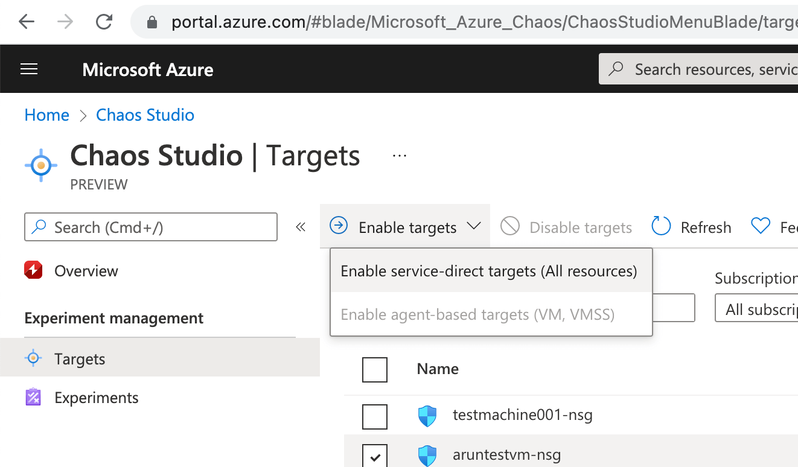Click the Refresh icon in the toolbar
Viewport: 798px width, 467px height.
tap(662, 227)
